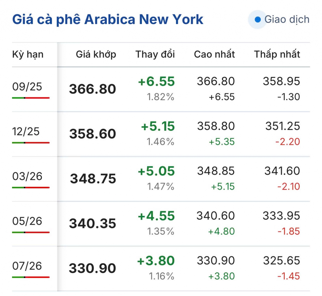This screenshot has width=322, height=296.
Task: Click the 325.65 lowest price cell
Action: coord(281,260)
